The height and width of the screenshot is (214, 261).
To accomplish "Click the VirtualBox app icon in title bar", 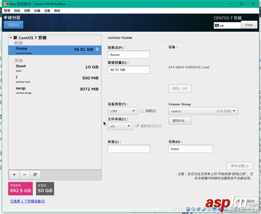I will [6, 4].
